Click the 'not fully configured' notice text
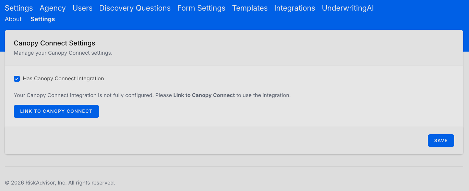The image size is (469, 191). tap(152, 95)
